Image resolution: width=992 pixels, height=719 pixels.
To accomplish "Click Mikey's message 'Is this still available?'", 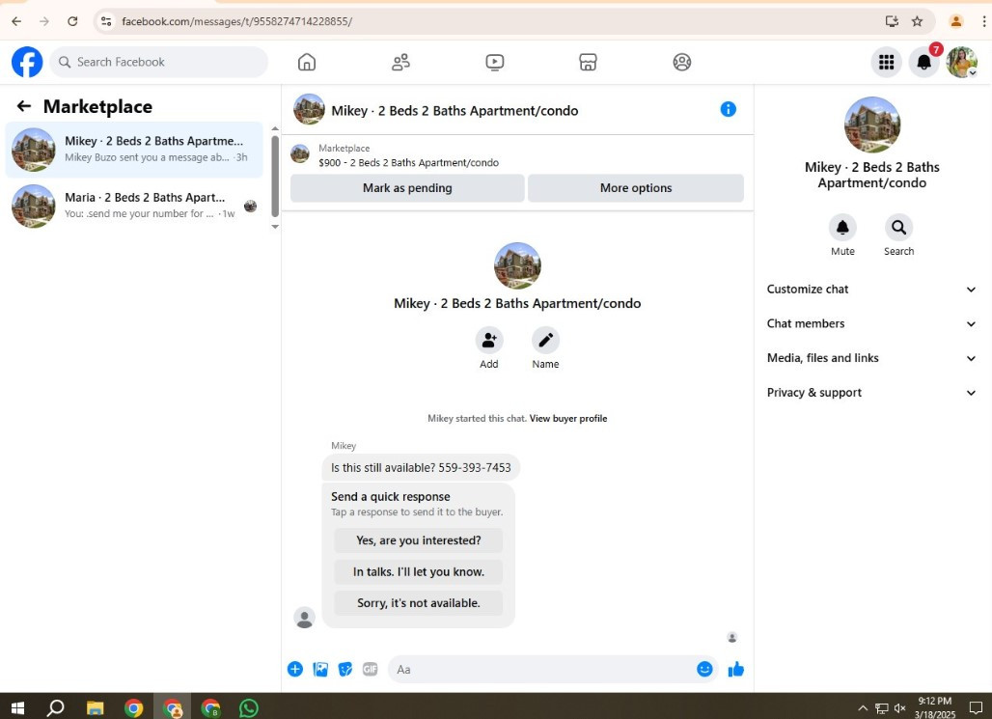I will (x=421, y=468).
